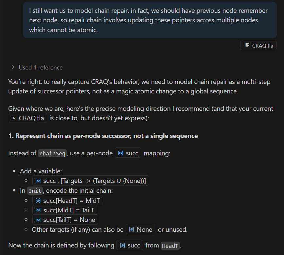Click the symbol icon of "succ" before "from HeadT"
284x255 pixels.
(x=122, y=245)
